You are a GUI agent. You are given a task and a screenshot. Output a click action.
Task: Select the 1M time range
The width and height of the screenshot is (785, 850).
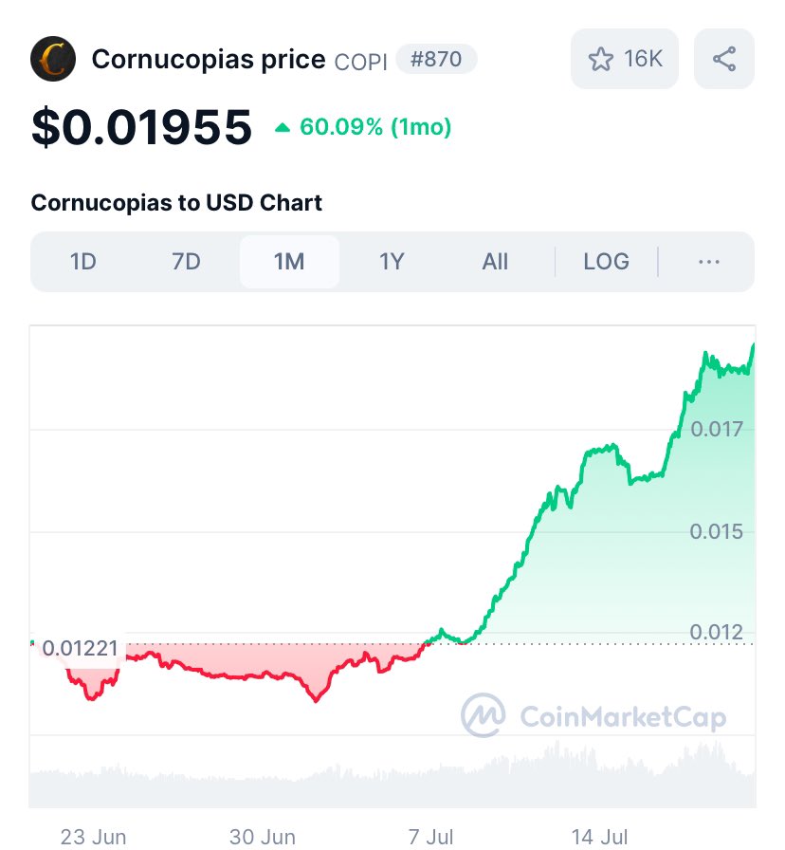coord(289,262)
